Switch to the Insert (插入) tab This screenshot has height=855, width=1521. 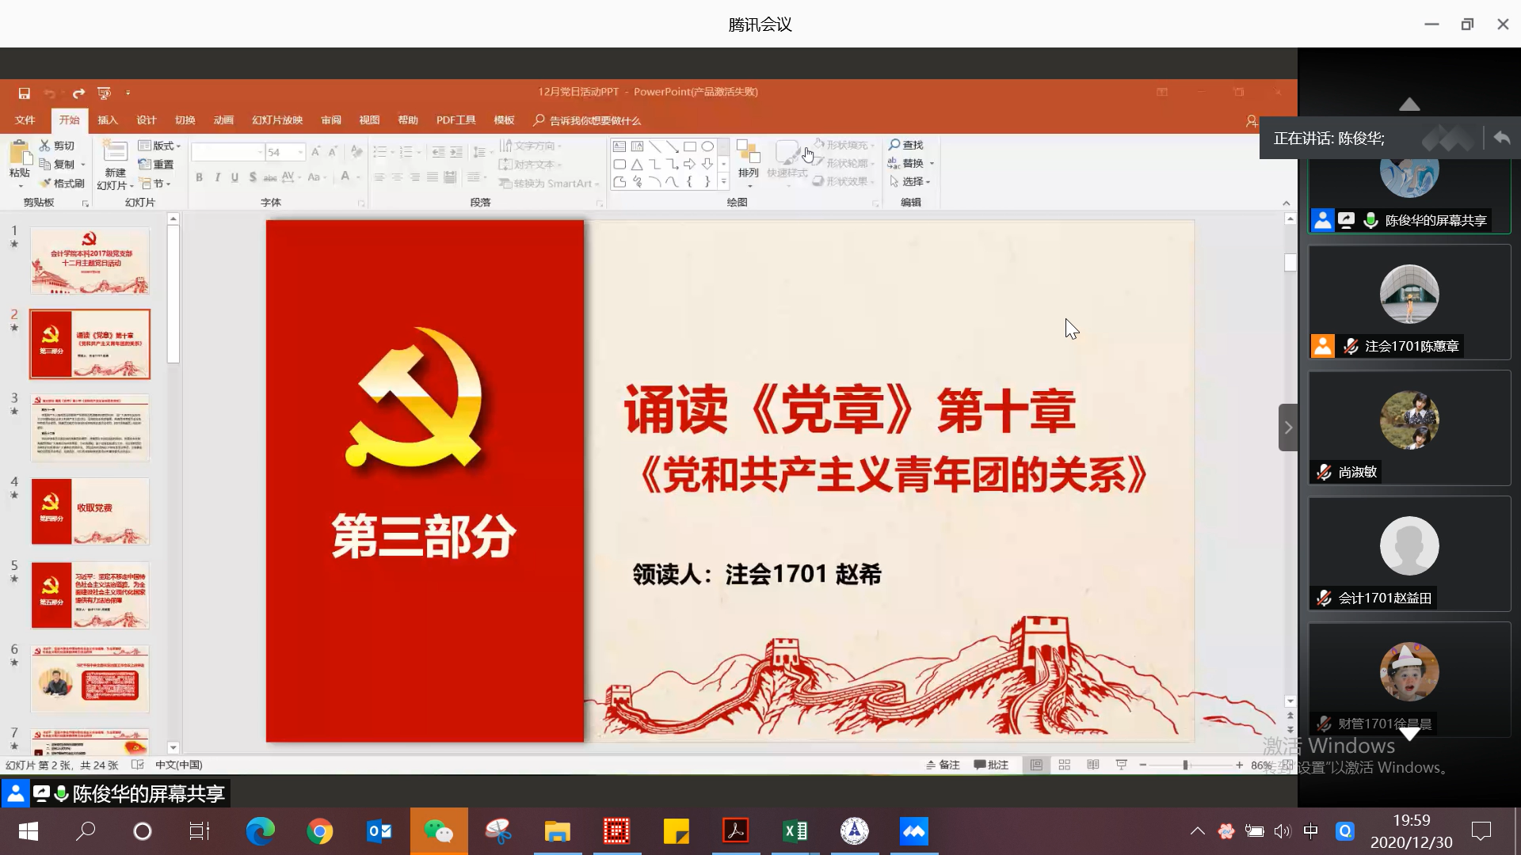click(108, 120)
